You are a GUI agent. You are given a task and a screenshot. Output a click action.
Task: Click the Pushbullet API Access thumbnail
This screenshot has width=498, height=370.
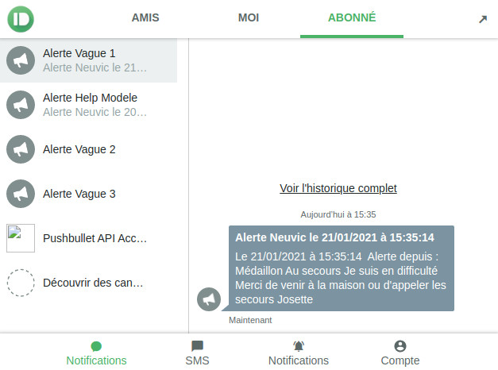(21, 238)
